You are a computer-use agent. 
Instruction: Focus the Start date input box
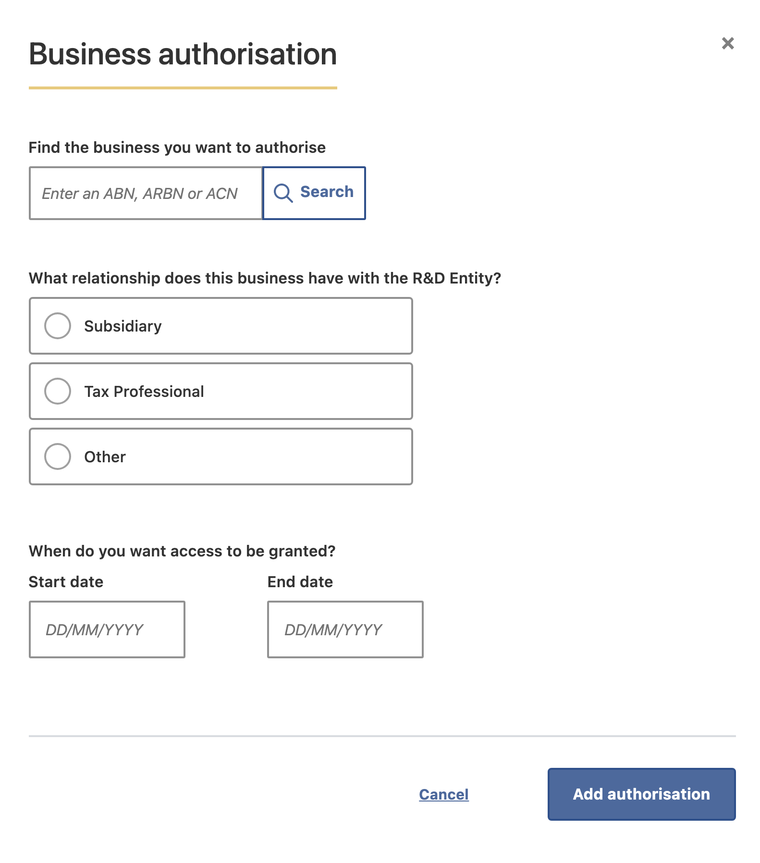107,629
